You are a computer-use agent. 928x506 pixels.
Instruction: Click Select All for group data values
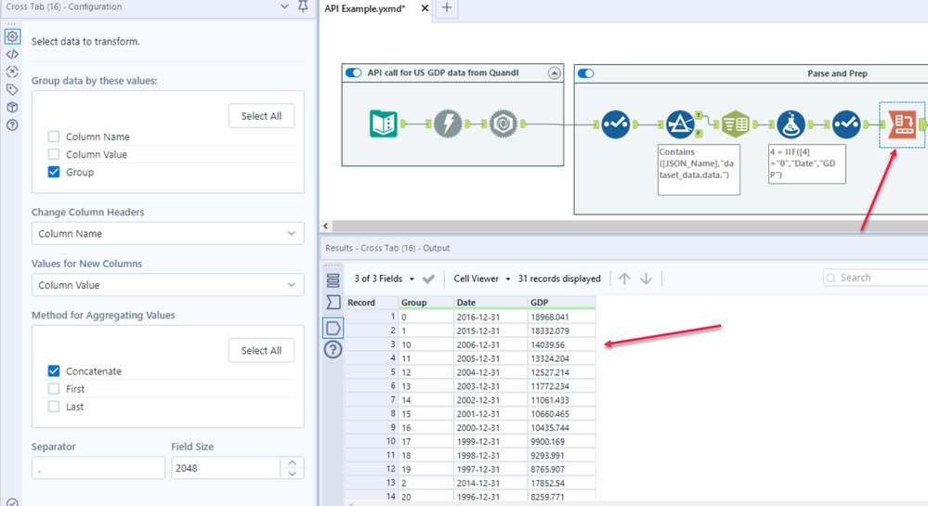click(x=261, y=116)
